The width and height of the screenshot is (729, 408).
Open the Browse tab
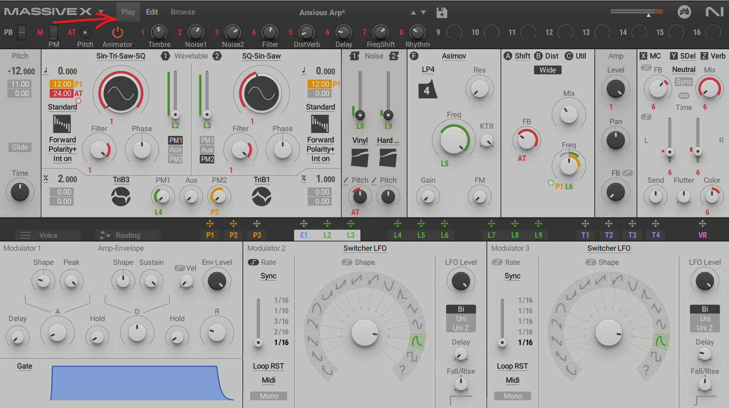(x=183, y=12)
